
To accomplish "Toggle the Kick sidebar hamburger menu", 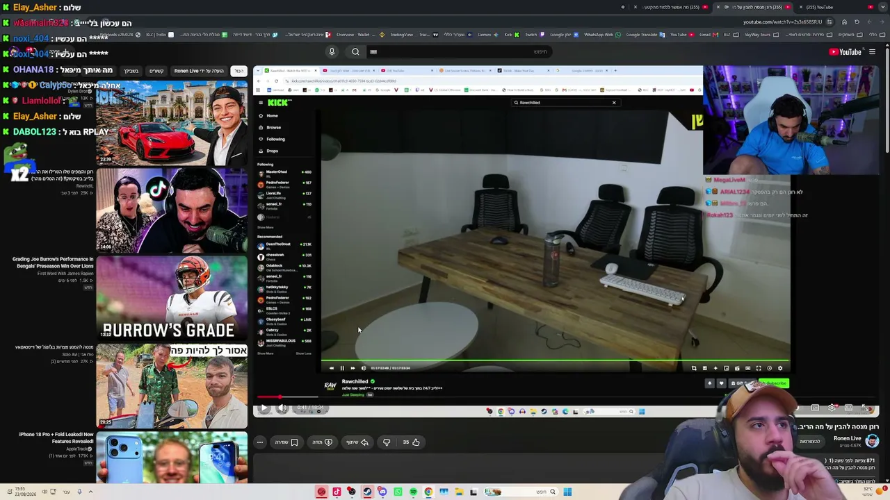I will pyautogui.click(x=261, y=103).
